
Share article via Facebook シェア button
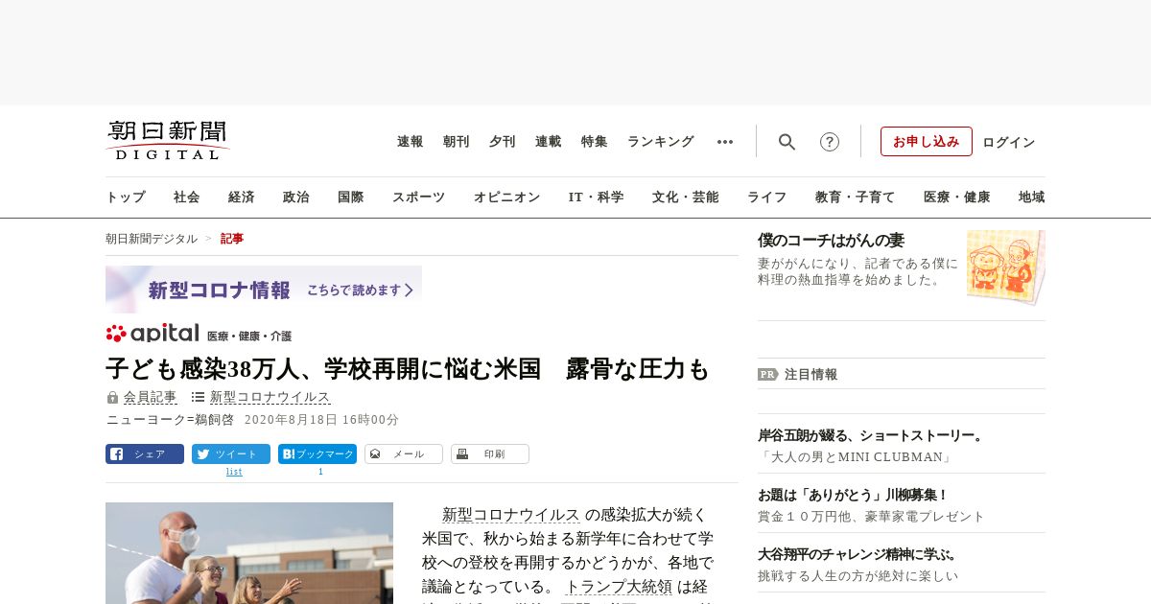[145, 454]
